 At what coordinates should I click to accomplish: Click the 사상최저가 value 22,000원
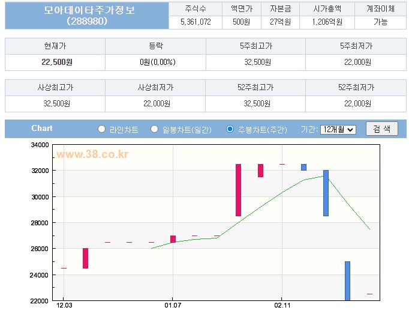coord(157,104)
